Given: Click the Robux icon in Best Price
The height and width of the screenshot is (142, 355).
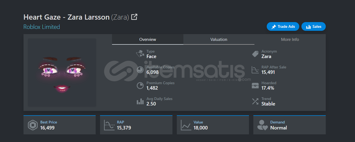Looking at the screenshot, I should [x=33, y=125].
